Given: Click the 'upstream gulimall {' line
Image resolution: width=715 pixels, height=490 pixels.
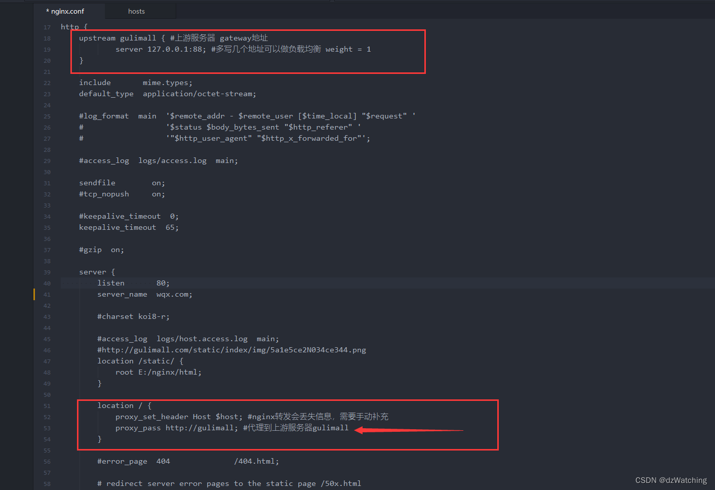Looking at the screenshot, I should click(173, 38).
